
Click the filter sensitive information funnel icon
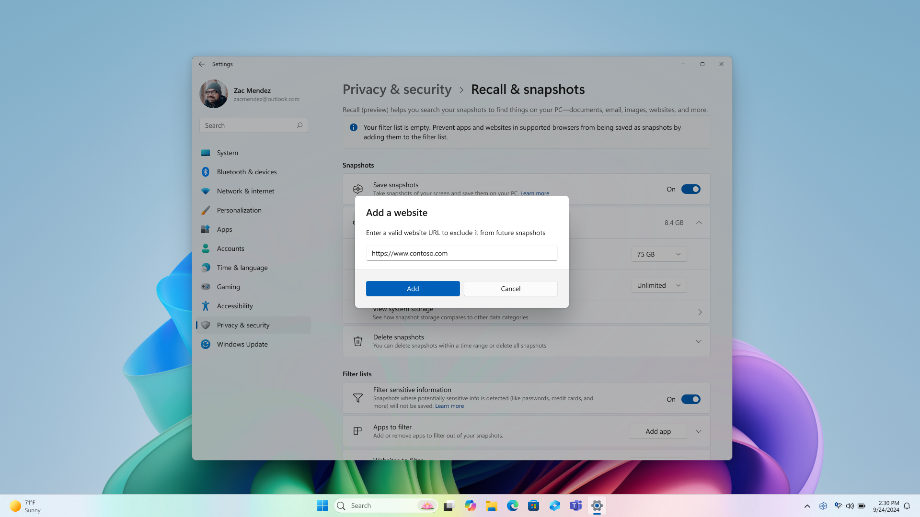[x=357, y=398]
